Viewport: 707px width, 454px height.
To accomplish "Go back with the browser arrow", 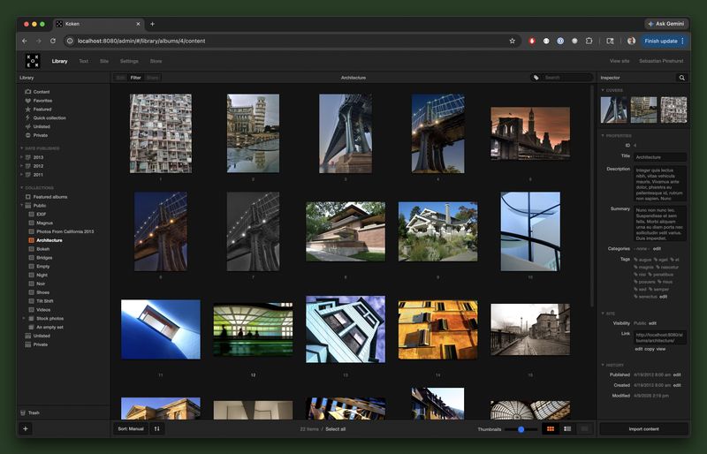I will tap(25, 41).
